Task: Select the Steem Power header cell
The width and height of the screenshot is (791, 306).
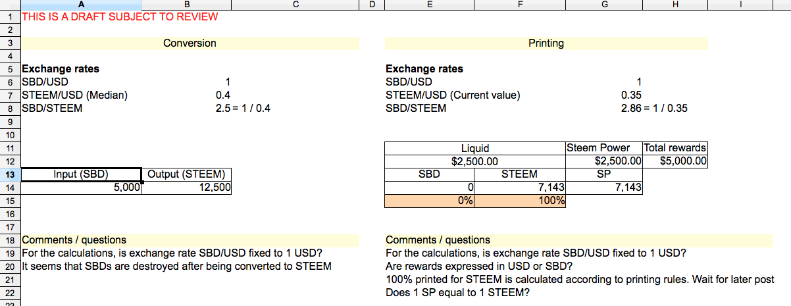Action: [604, 148]
